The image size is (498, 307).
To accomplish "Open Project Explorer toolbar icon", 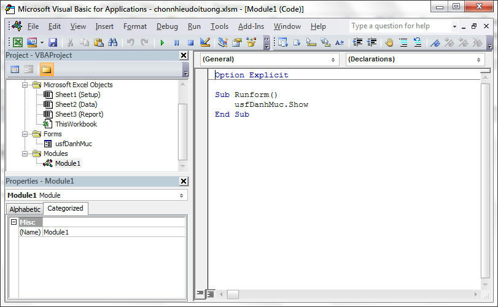I will coord(223,42).
